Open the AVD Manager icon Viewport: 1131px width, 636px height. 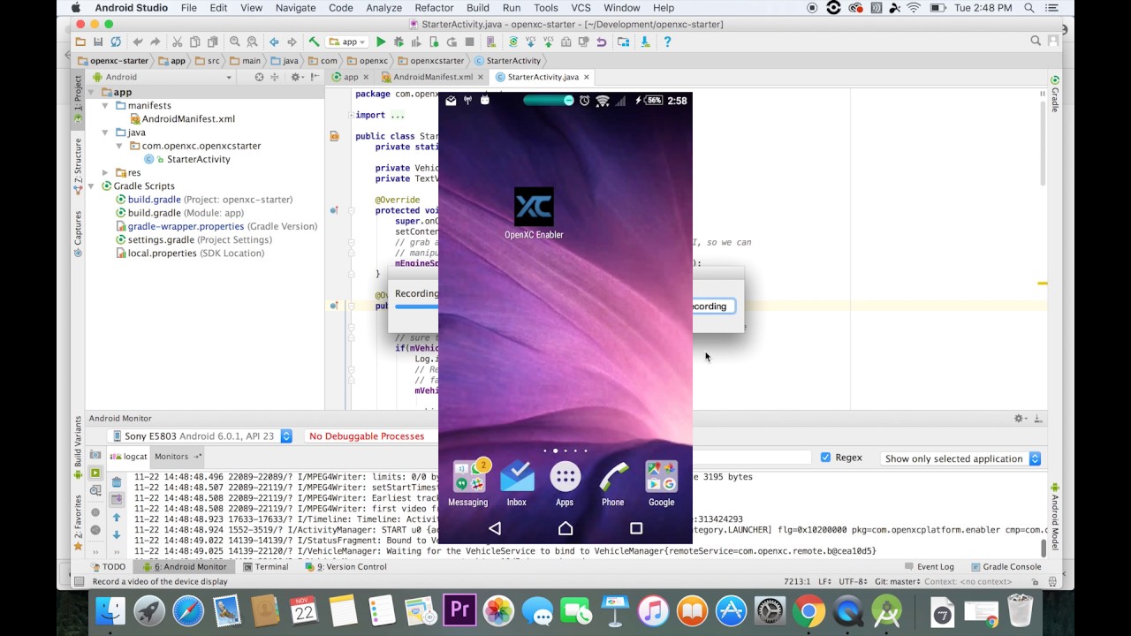(490, 42)
